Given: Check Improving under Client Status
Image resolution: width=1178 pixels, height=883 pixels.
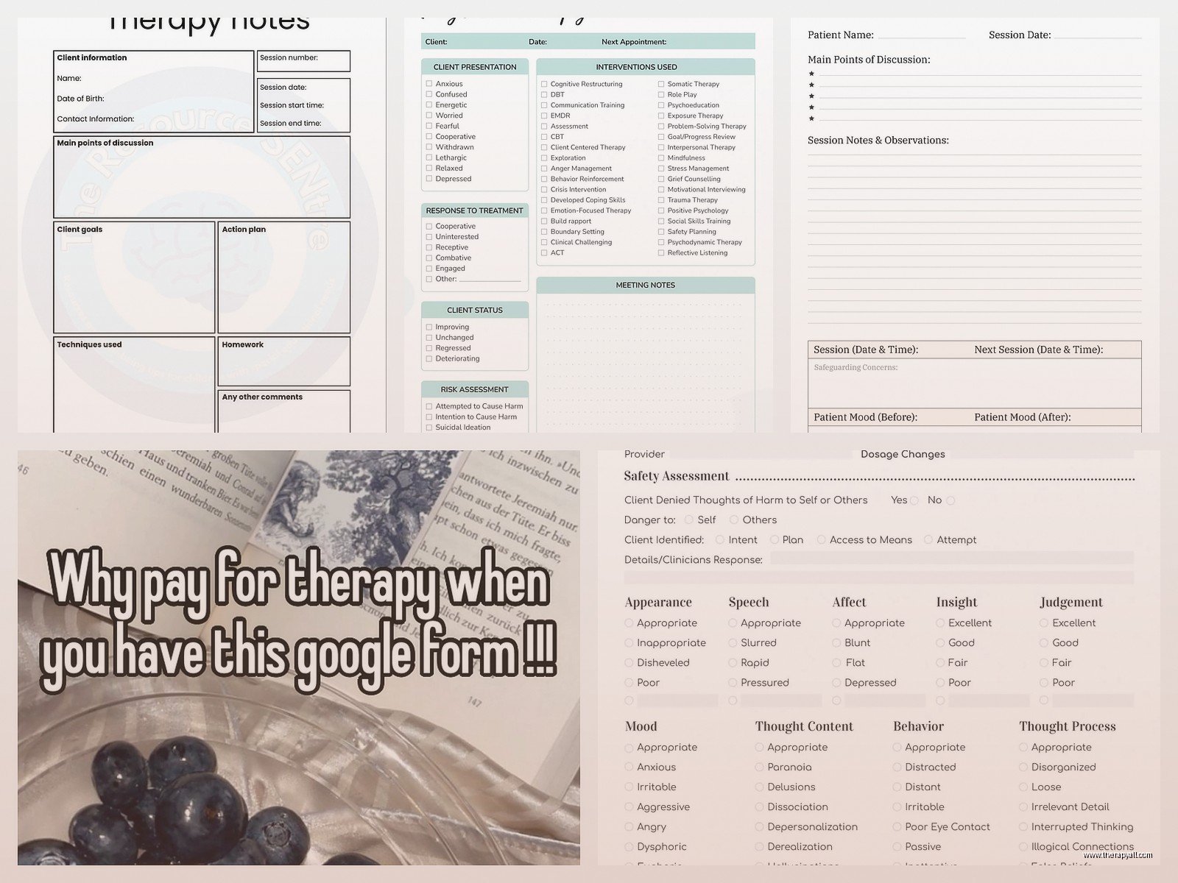Looking at the screenshot, I should [x=429, y=327].
